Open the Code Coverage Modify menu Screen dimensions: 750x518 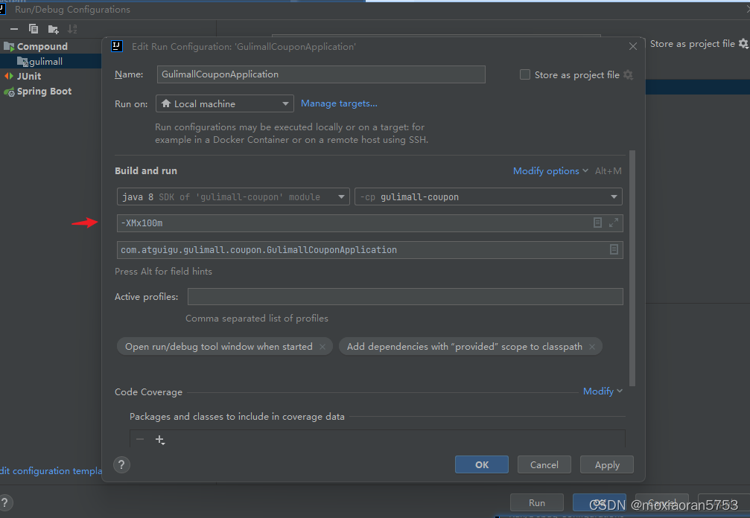[603, 391]
